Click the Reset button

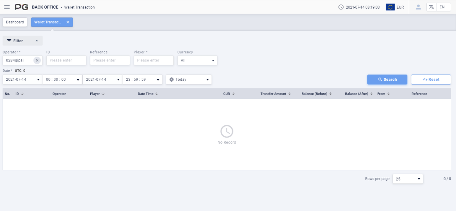click(x=431, y=80)
